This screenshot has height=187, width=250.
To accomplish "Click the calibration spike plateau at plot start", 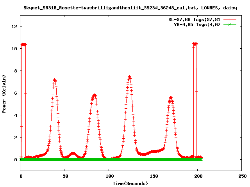I will [23, 44].
